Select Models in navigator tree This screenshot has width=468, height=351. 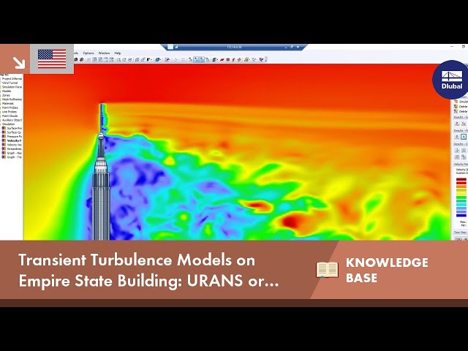coord(7,91)
